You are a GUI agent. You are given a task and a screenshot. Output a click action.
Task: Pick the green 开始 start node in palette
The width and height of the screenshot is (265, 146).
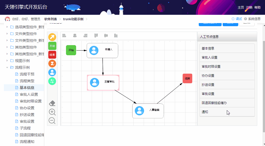[x=52, y=46]
